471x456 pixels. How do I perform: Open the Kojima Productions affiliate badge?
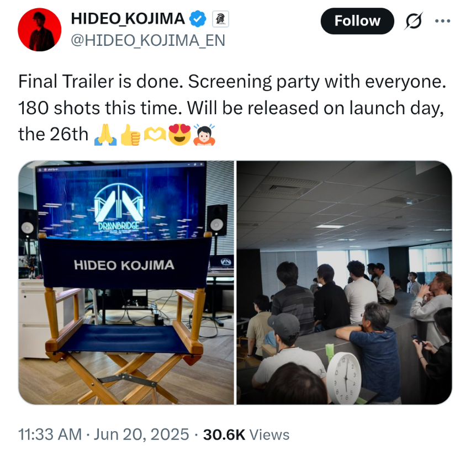220,19
